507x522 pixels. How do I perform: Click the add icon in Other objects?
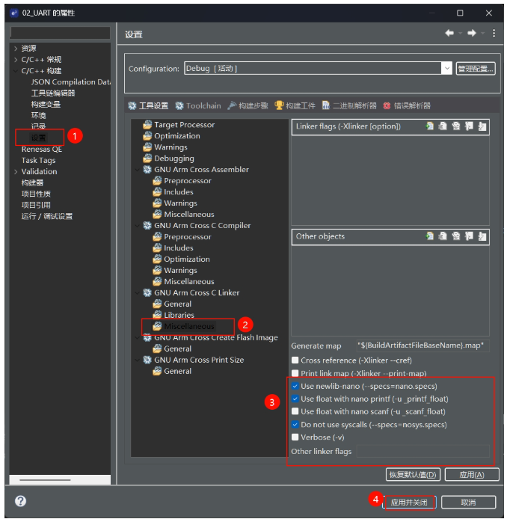point(429,236)
